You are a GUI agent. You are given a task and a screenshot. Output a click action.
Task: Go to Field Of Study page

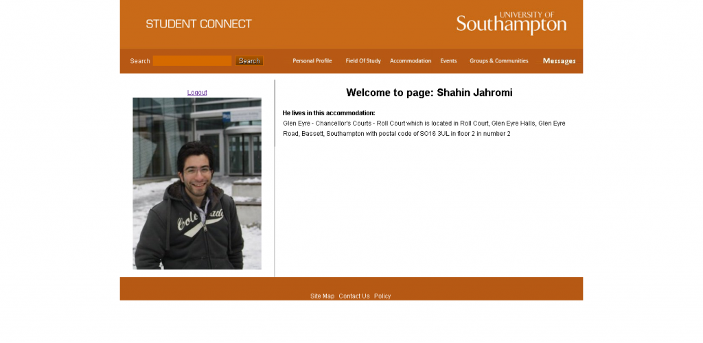pos(362,61)
